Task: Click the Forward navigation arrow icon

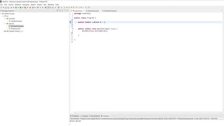Action: 84,7
